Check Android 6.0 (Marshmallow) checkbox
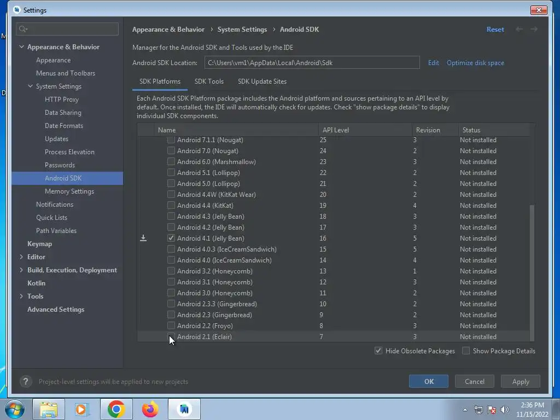The height and width of the screenshot is (420, 560). [x=171, y=161]
